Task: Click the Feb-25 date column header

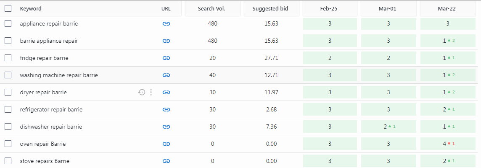Action: coord(329,8)
